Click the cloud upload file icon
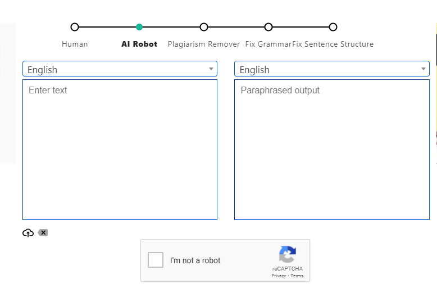This screenshot has width=437, height=288. (28, 233)
